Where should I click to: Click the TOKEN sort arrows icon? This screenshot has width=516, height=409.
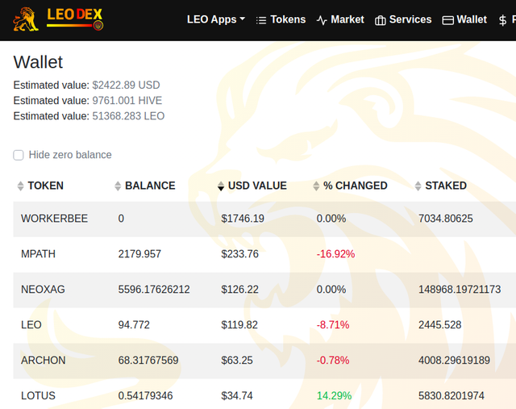coord(20,186)
